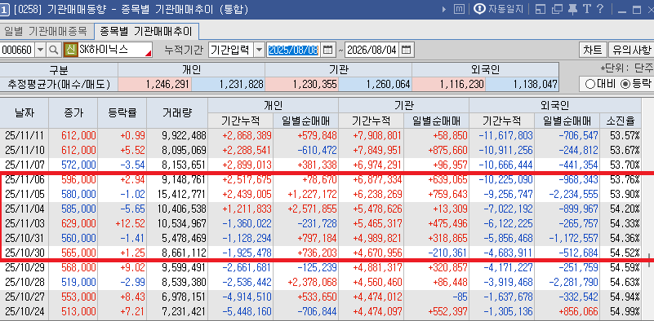Viewport: 654px width, 321px height.
Task: Open font settings with the T icon
Action: [587, 9]
